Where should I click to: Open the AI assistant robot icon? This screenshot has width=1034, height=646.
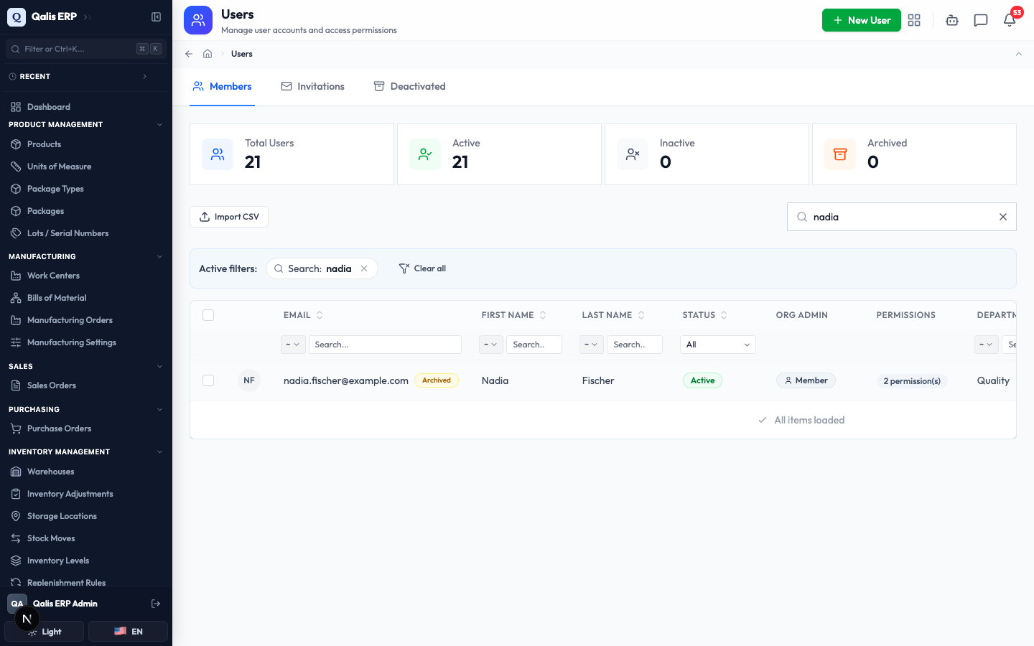[x=952, y=20]
